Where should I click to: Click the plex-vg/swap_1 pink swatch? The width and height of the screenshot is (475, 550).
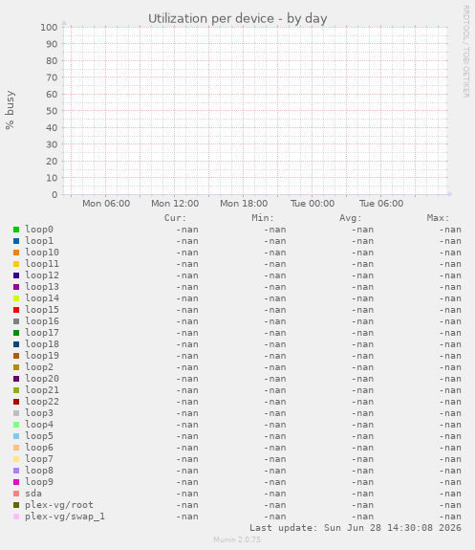coord(16,517)
